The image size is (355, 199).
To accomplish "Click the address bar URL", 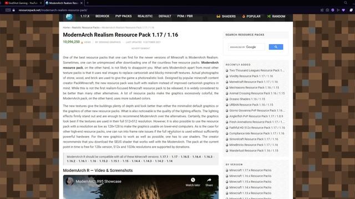I will click(53, 10).
